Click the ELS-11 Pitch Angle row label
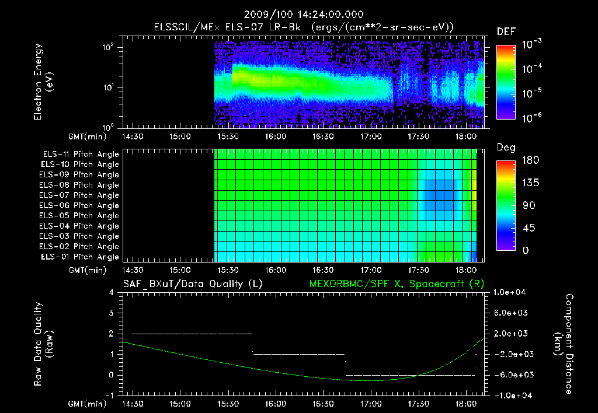598x413 pixels. 81,155
